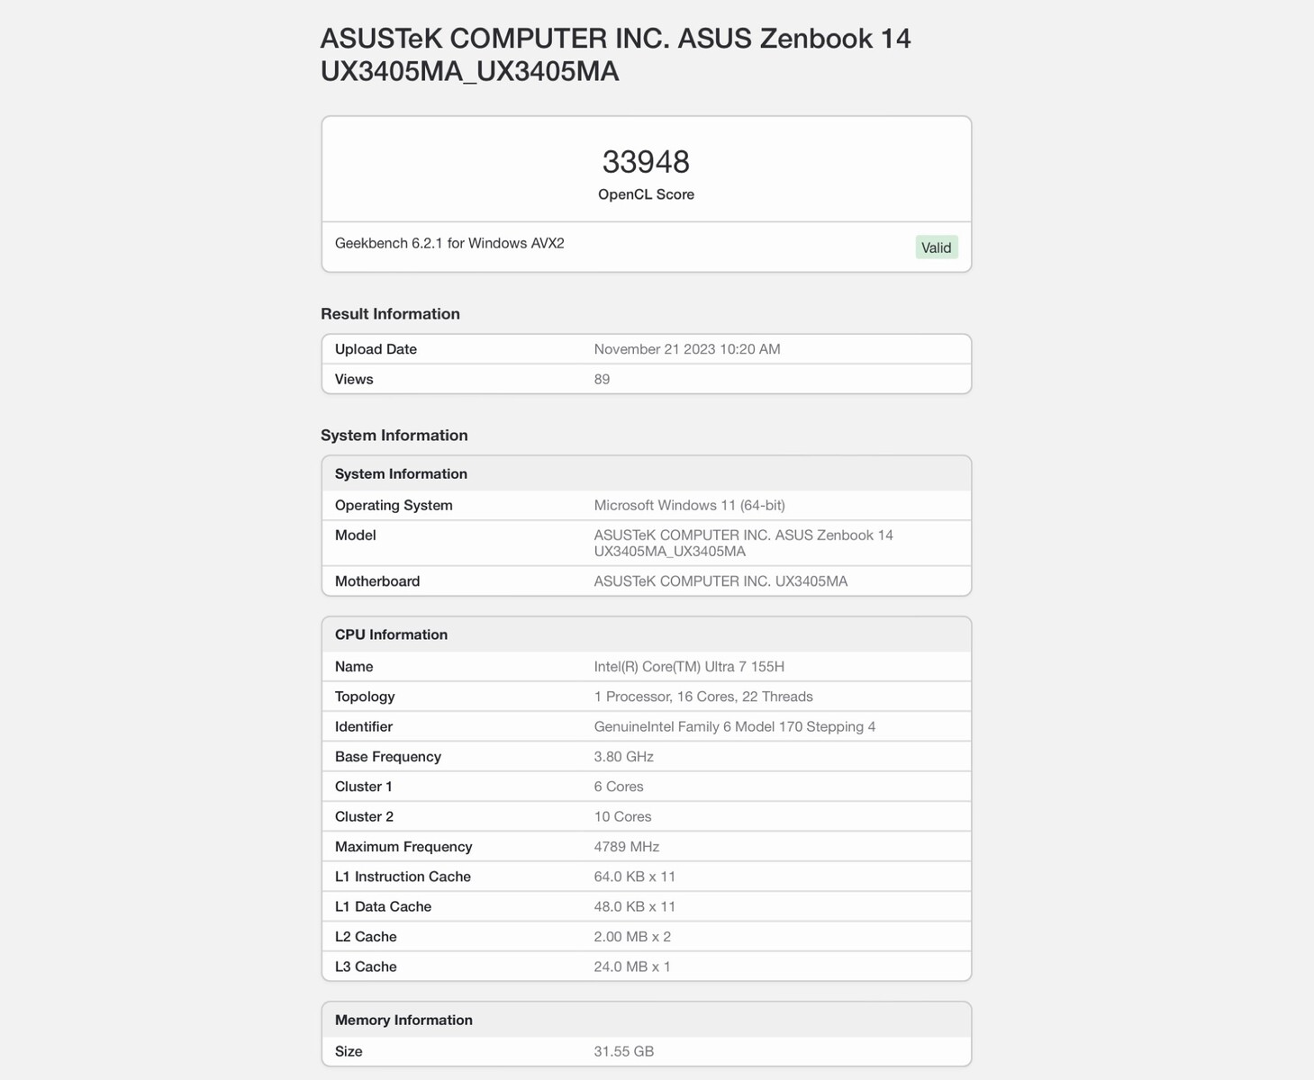The height and width of the screenshot is (1080, 1314).
Task: Click the Intel Core Ultra 7 155H name
Action: coord(689,667)
